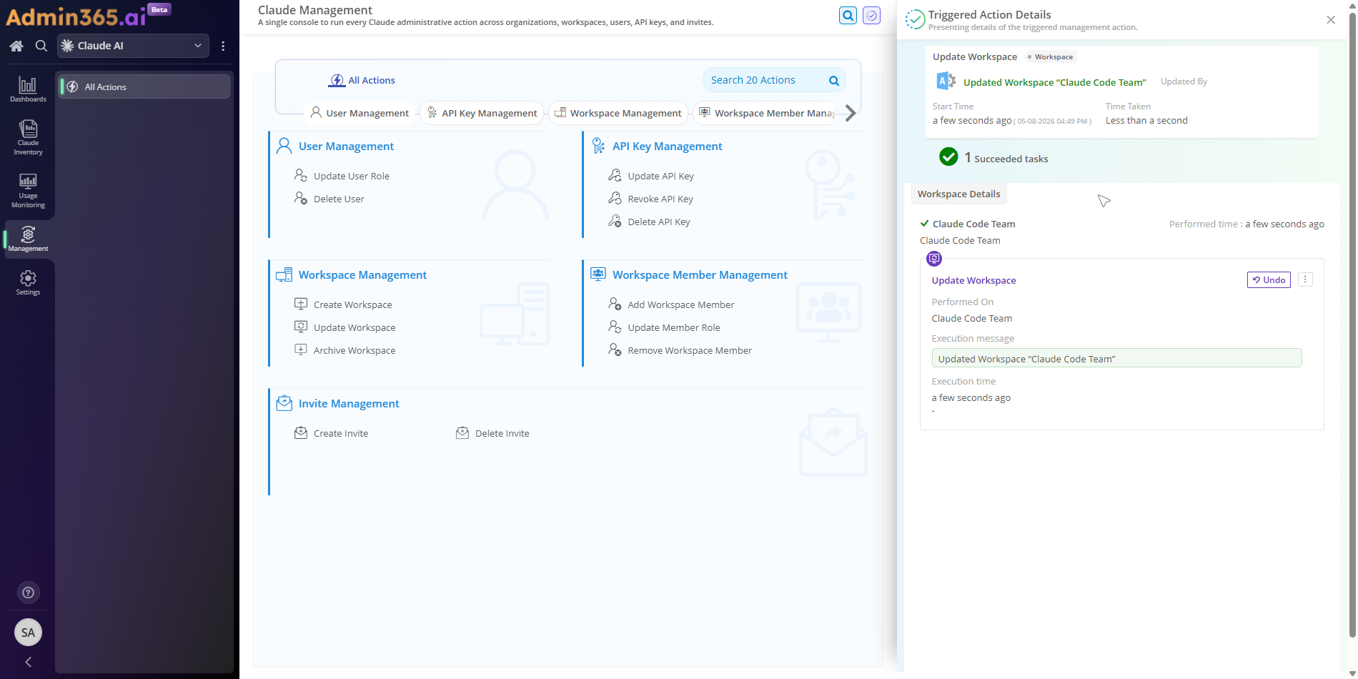Click the All Actions heading tab
This screenshot has width=1358, height=679.
pos(362,80)
